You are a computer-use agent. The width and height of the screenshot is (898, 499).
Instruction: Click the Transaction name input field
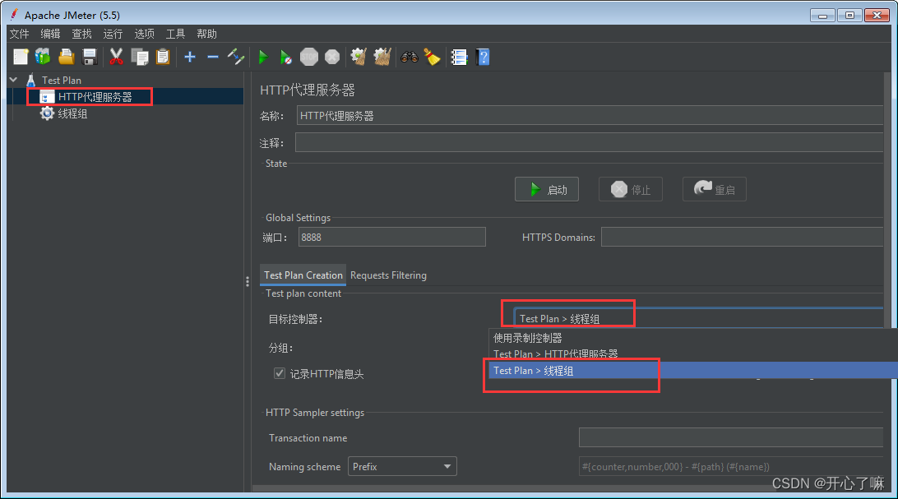731,438
